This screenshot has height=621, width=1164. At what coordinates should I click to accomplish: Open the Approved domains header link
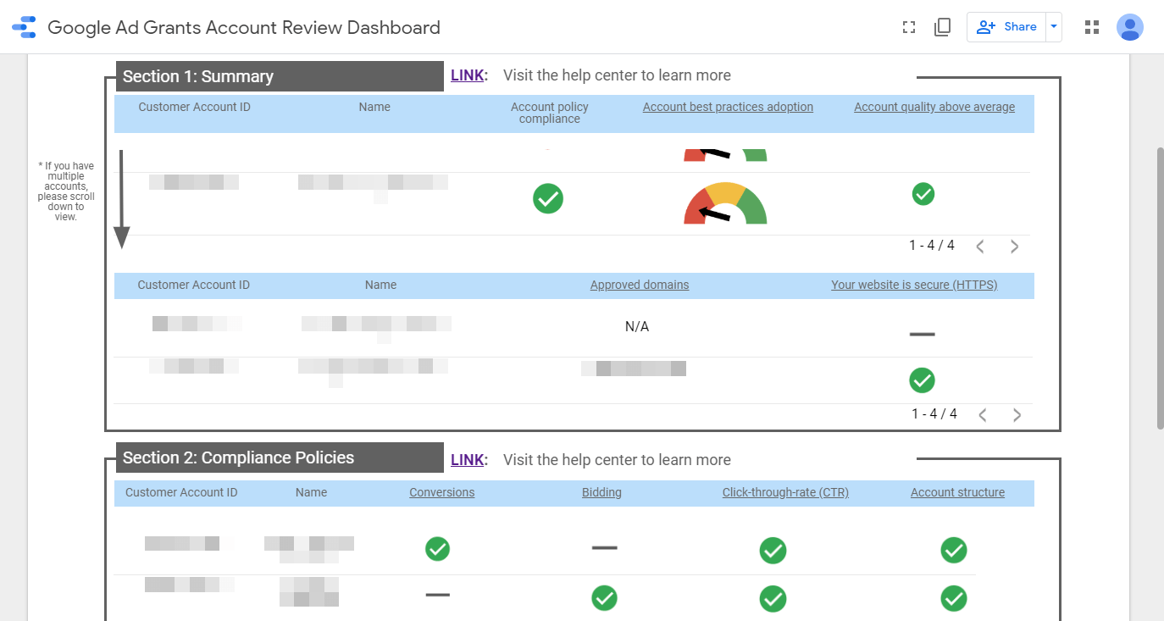(x=640, y=285)
